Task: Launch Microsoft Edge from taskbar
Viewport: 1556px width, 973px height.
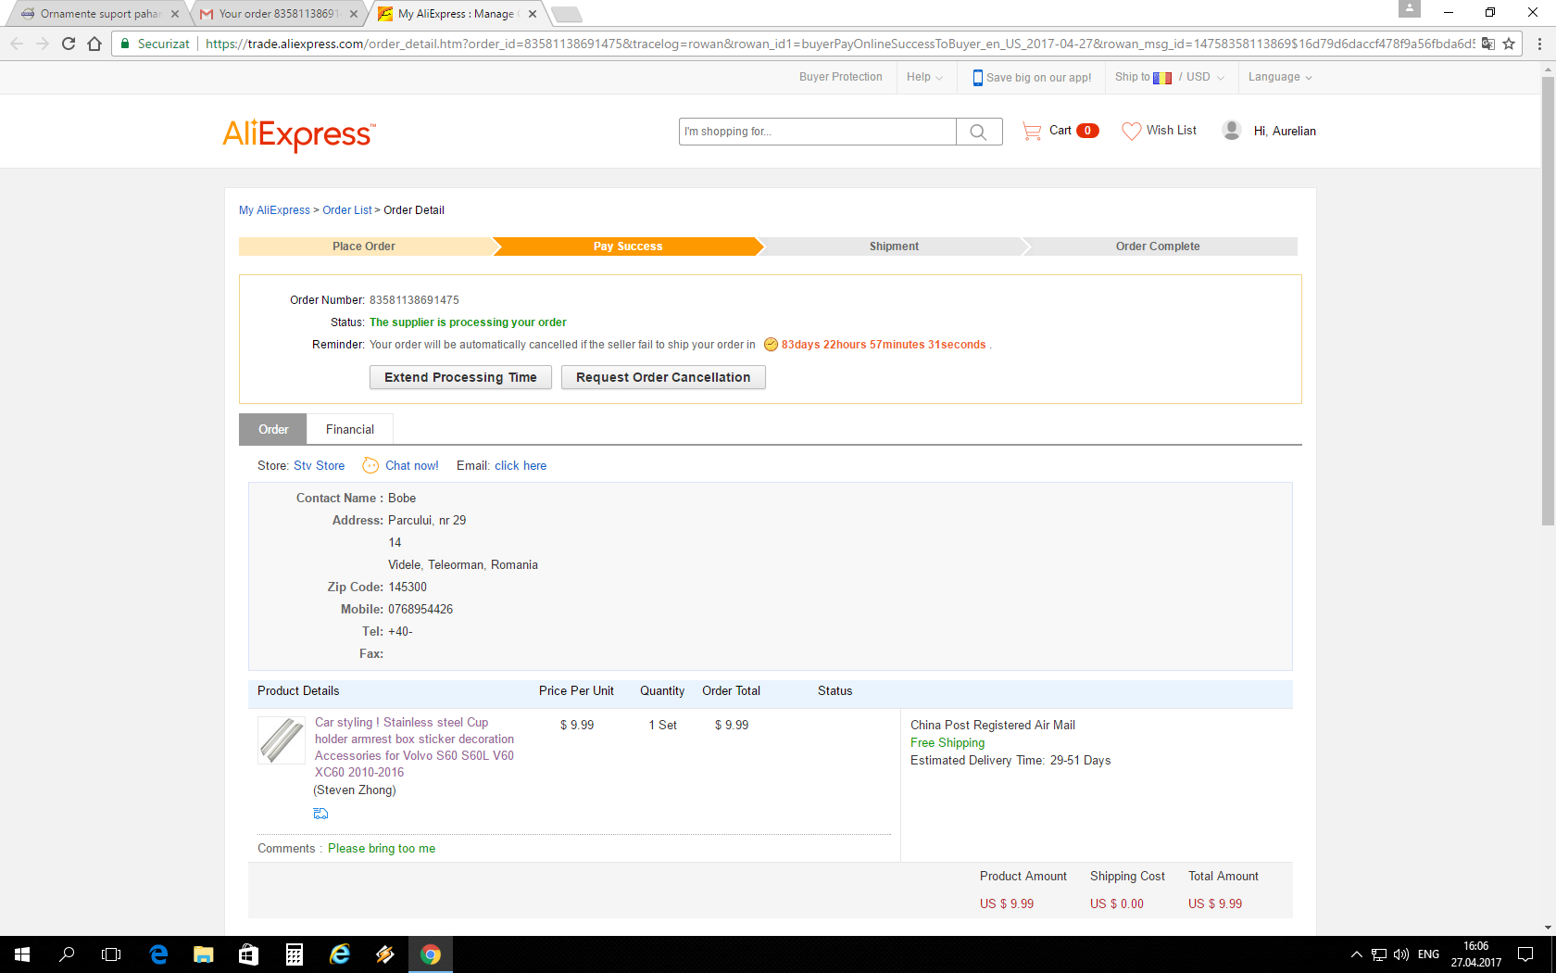Action: pyautogui.click(x=158, y=954)
